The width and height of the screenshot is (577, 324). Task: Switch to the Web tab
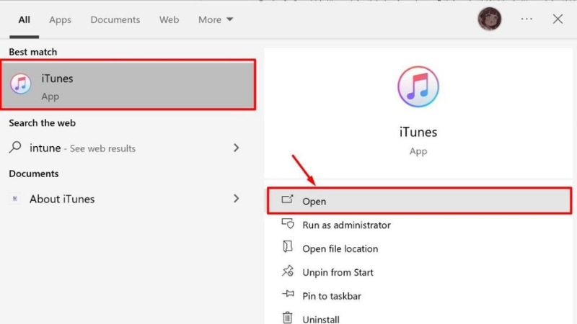tap(169, 20)
